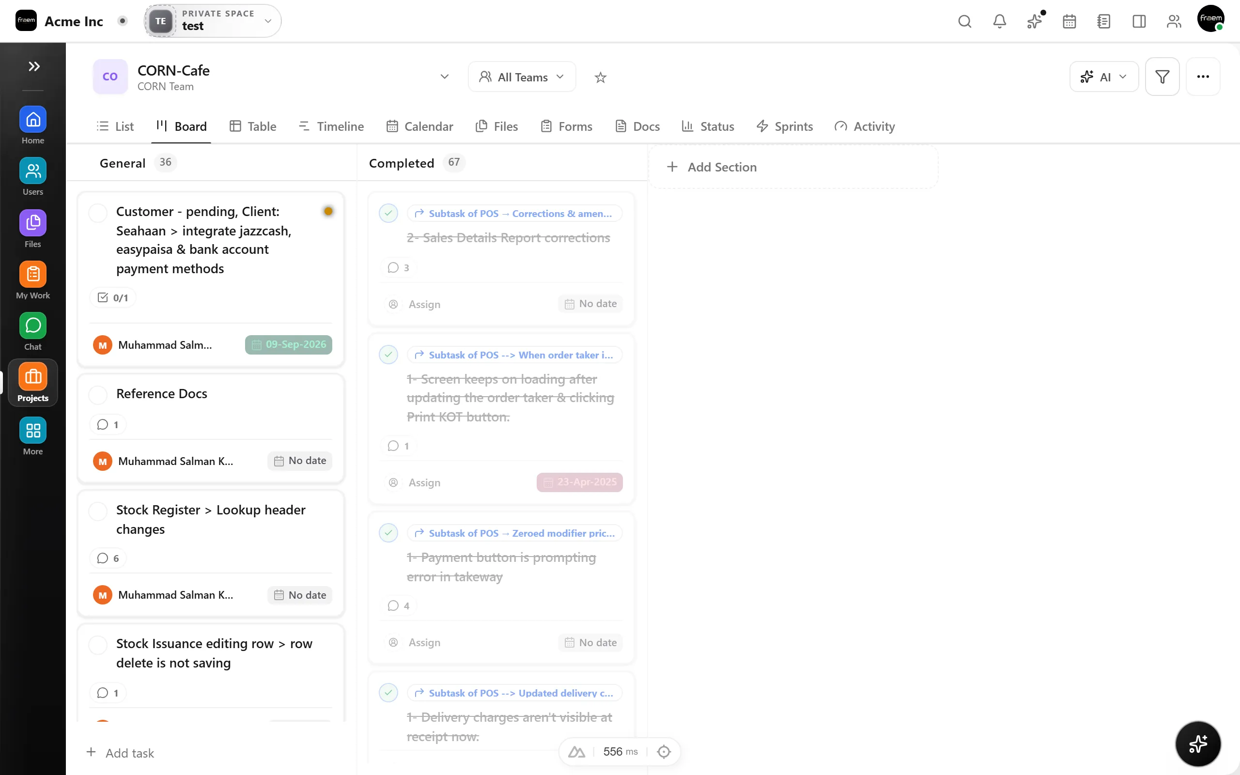Go to Home in sidebar

(x=33, y=125)
